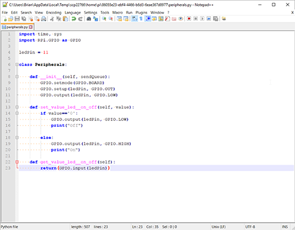This screenshot has width=295, height=230.
Task: Click 'Ln : 23' position in status bar
Action: coord(137,227)
